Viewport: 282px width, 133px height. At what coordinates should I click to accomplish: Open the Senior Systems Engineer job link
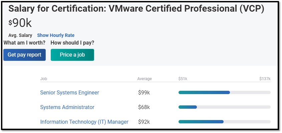pyautogui.click(x=70, y=92)
